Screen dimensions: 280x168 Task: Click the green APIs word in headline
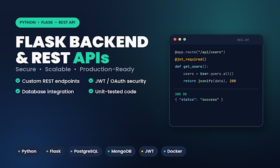[x=91, y=58]
